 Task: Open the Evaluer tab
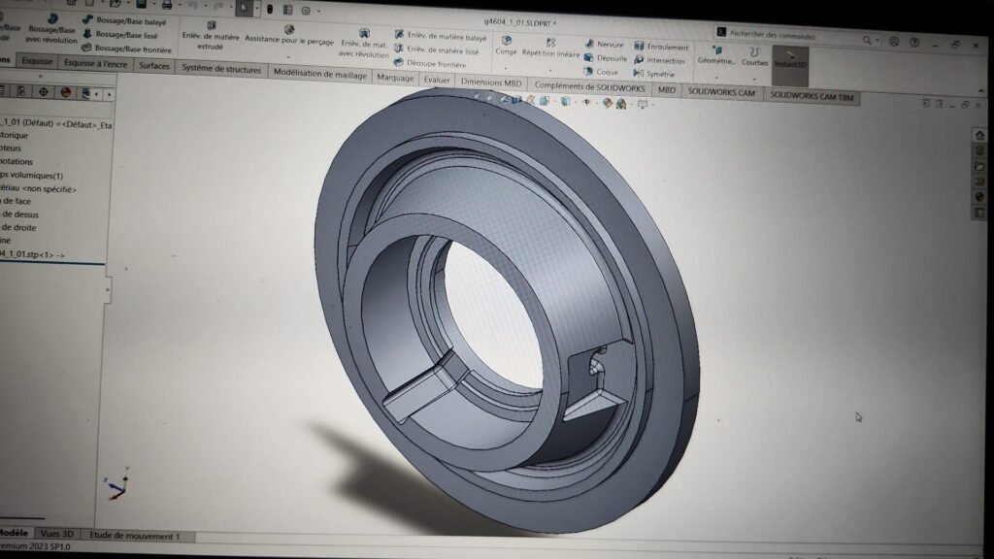click(437, 80)
